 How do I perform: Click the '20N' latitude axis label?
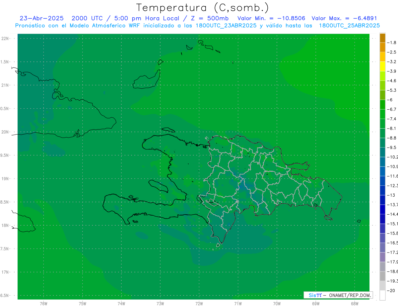click(5, 132)
